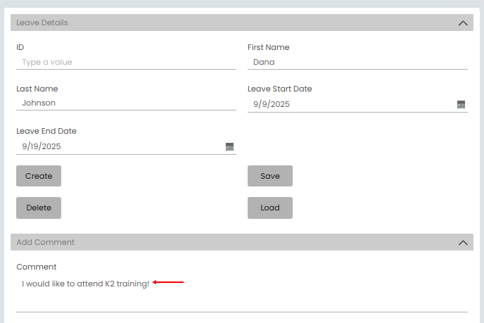Click the Create button
484x323 pixels.
click(x=39, y=176)
